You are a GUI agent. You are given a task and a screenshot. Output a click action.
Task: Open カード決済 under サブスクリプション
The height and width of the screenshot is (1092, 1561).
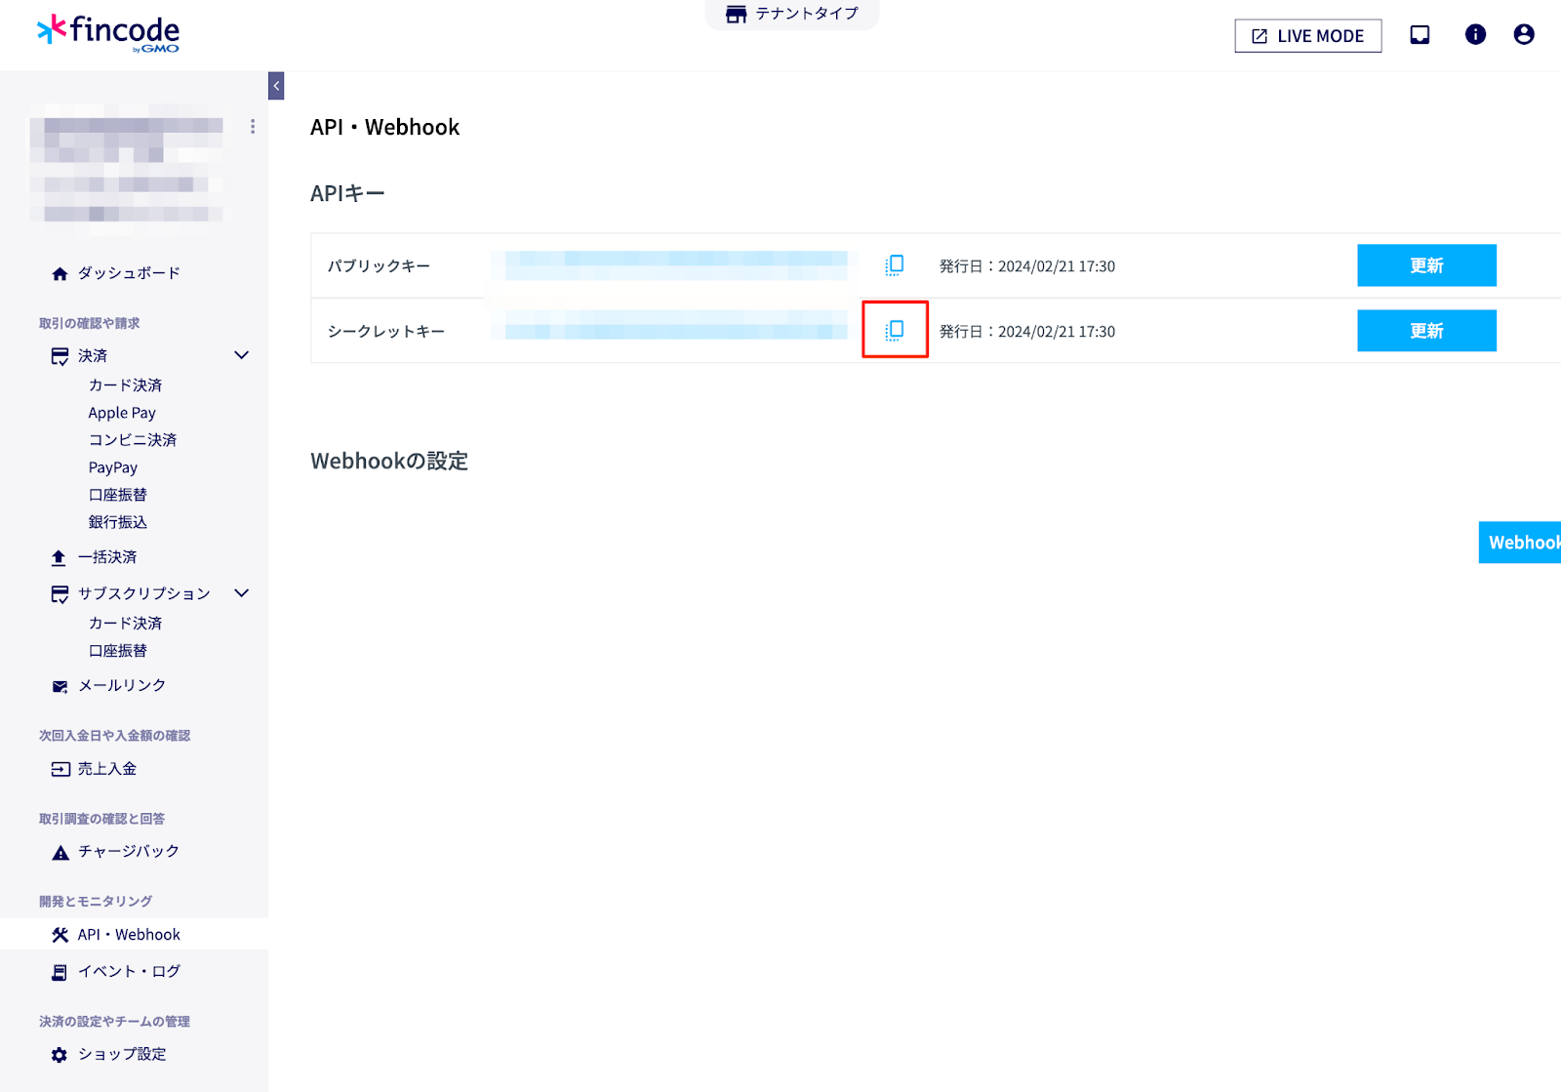[x=125, y=624]
